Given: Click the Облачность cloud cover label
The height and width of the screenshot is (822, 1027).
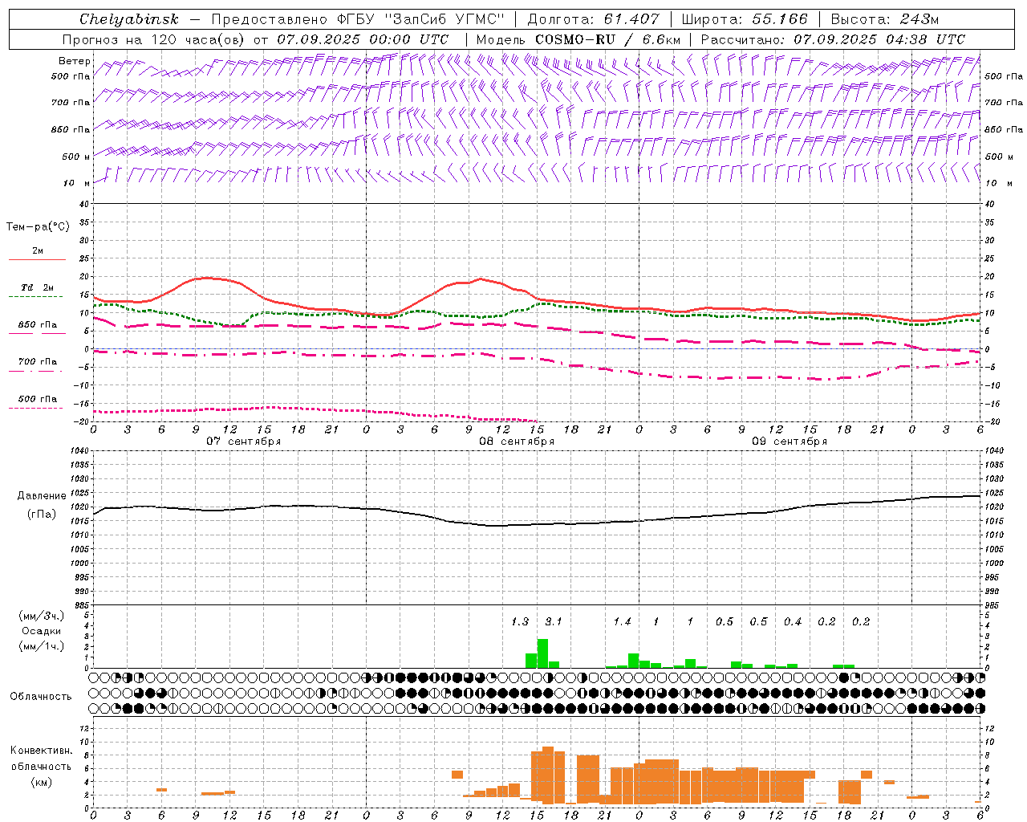Looking at the screenshot, I should click(41, 697).
